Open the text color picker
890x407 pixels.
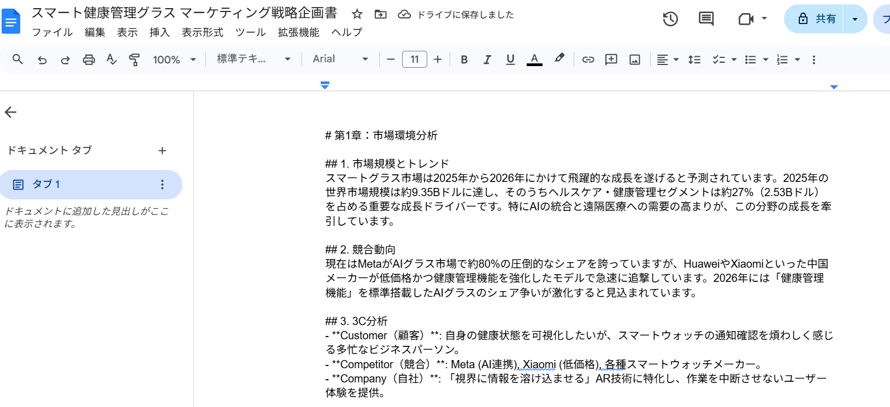(x=534, y=60)
